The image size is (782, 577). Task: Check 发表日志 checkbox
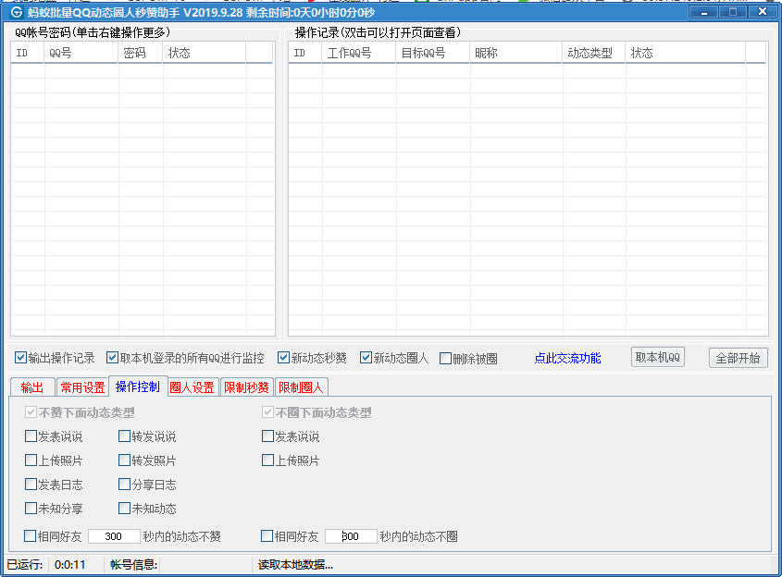click(31, 485)
